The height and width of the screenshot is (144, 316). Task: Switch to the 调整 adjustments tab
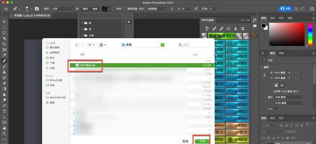[x=281, y=53]
